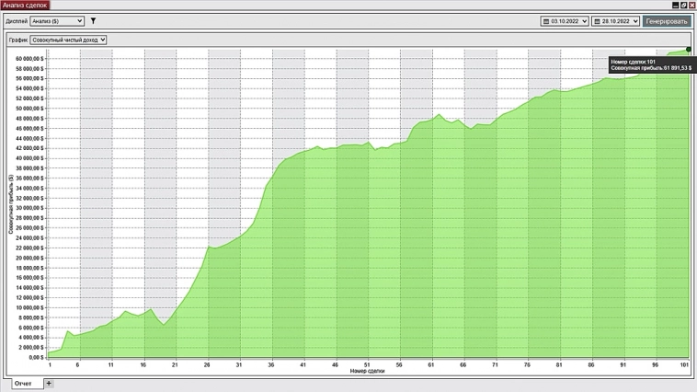Open end date 28.10.2022 dropdown arrow
This screenshot has width=697, height=392.
point(635,20)
